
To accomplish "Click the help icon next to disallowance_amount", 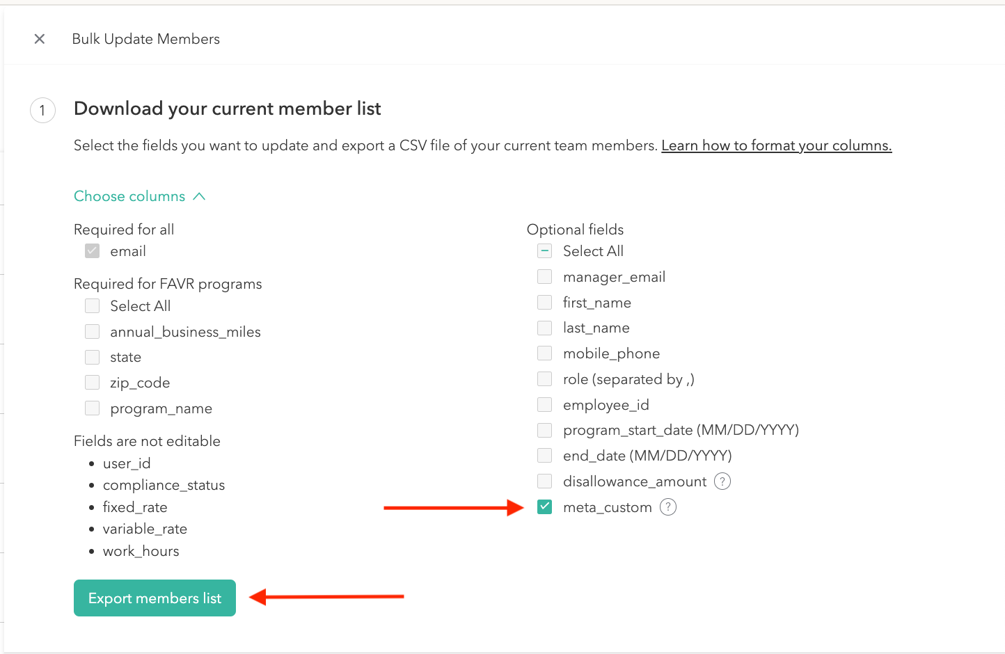I will [722, 481].
